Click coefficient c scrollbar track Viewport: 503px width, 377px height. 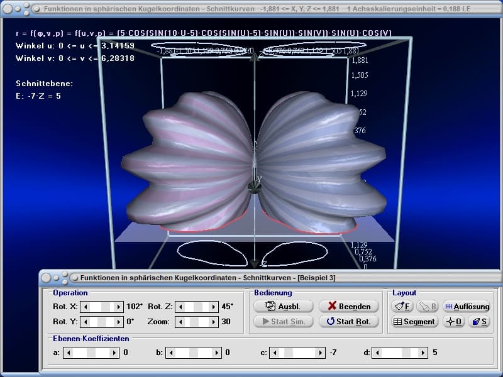[297, 352]
